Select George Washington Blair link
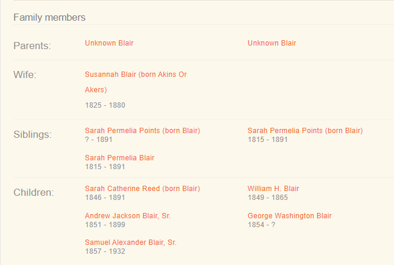 click(289, 216)
